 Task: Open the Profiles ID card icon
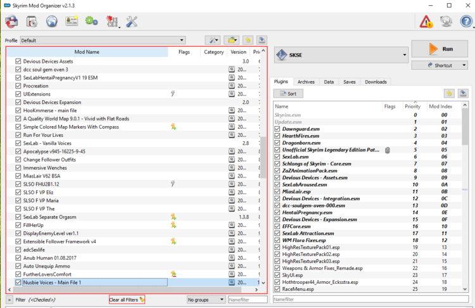point(72,21)
